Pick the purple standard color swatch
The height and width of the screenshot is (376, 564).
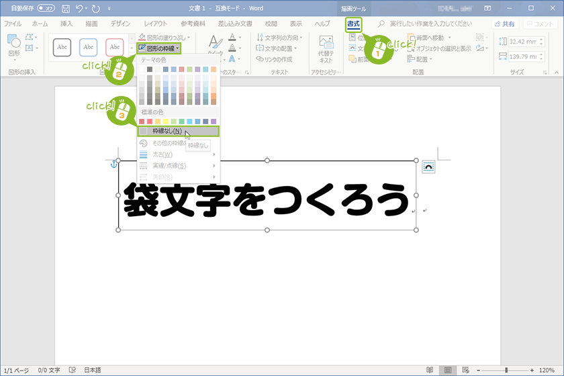pyautogui.click(x=214, y=122)
